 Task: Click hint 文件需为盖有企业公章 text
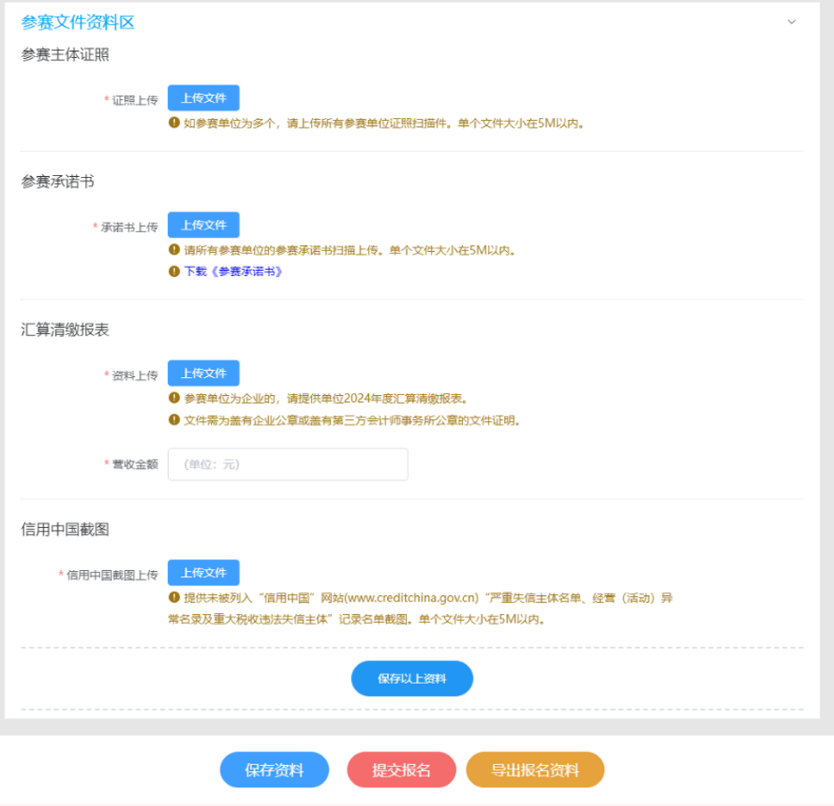click(x=351, y=421)
